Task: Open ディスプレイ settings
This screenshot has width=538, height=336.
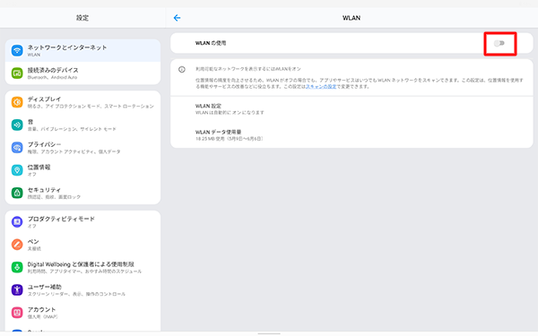Action: (82, 102)
